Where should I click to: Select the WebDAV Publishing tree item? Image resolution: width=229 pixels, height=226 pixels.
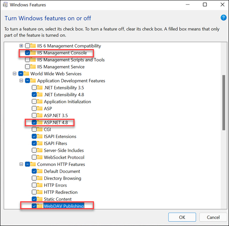63,206
